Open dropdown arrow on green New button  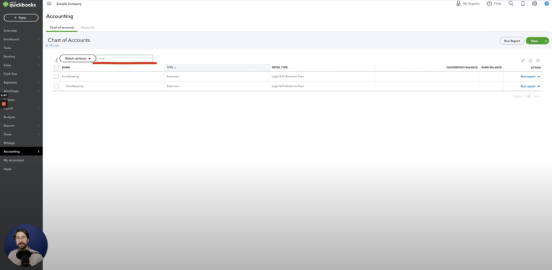point(546,41)
